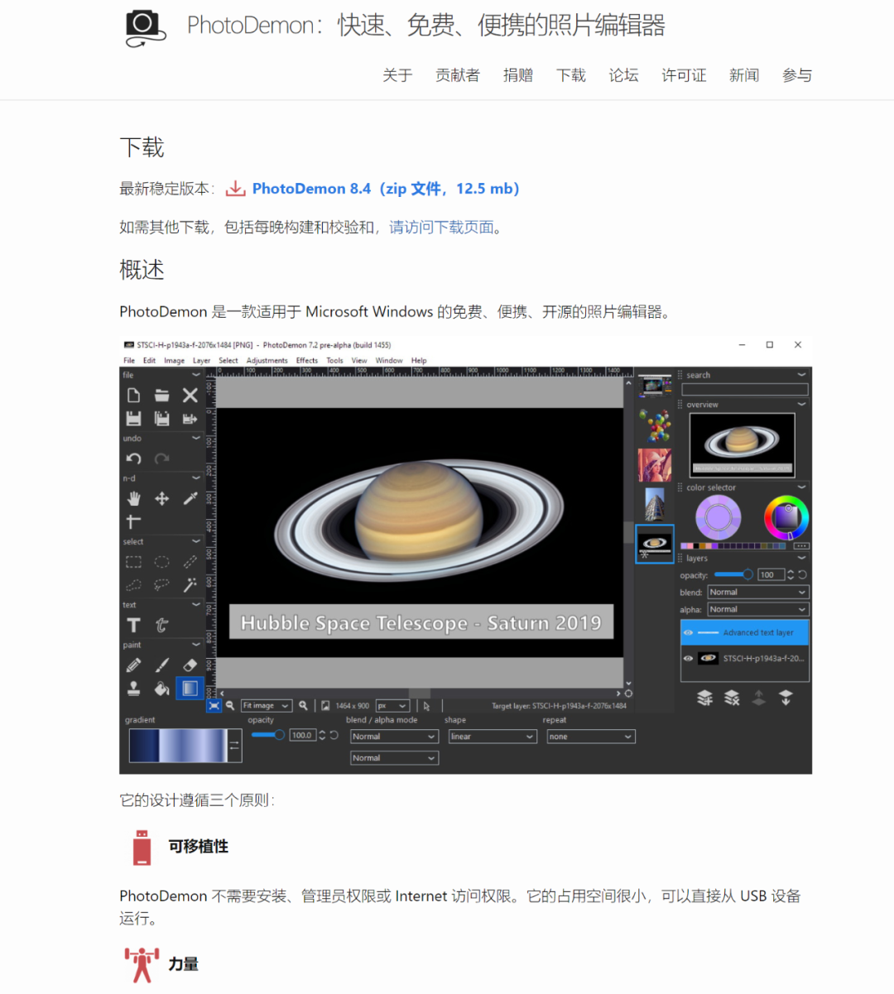The height and width of the screenshot is (994, 894).
Task: Select the Polygon selection tool
Action: coord(133,585)
